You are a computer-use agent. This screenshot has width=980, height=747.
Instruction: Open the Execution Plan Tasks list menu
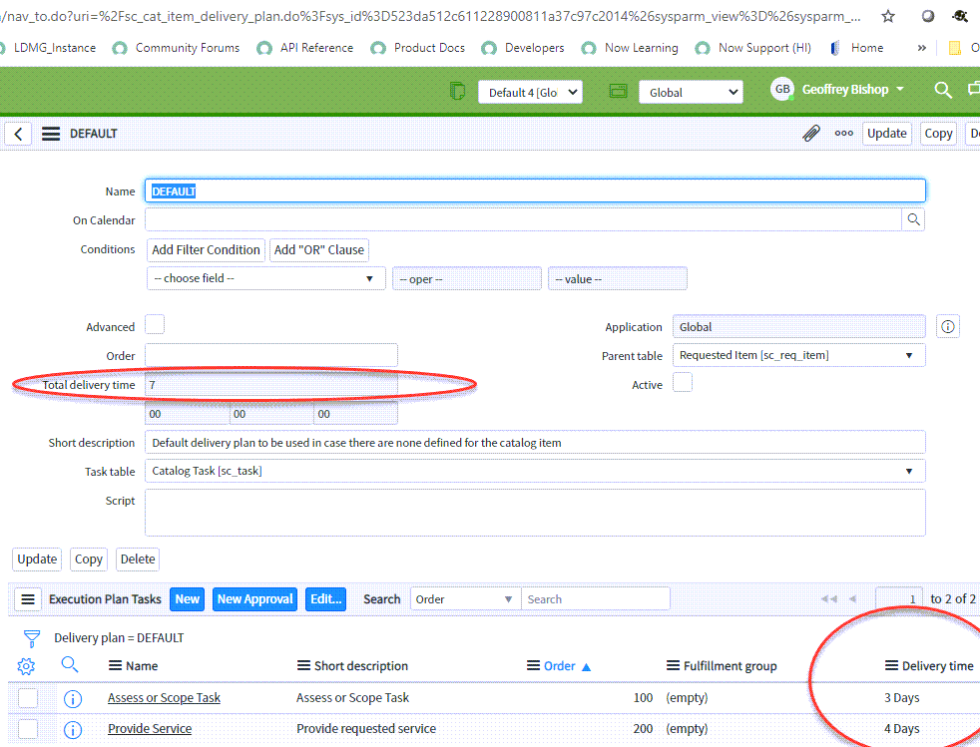coord(27,598)
